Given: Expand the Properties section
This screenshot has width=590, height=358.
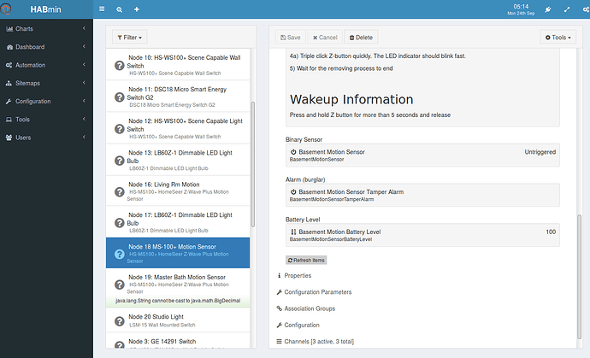Looking at the screenshot, I should click(298, 276).
